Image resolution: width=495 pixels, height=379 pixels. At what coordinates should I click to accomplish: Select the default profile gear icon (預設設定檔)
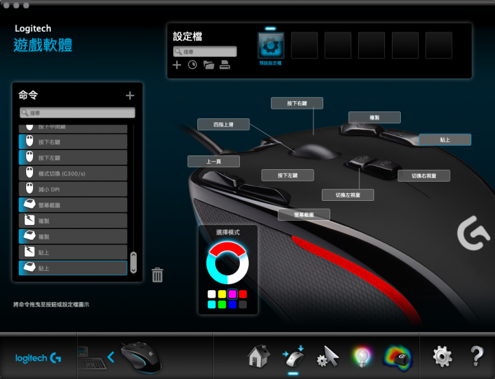click(271, 45)
